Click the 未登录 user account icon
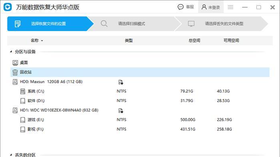This screenshot has height=157, width=280. tap(204, 7)
